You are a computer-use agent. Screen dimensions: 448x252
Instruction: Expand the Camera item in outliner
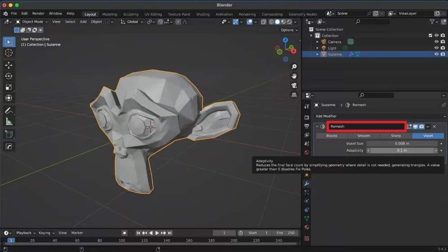tap(317, 42)
